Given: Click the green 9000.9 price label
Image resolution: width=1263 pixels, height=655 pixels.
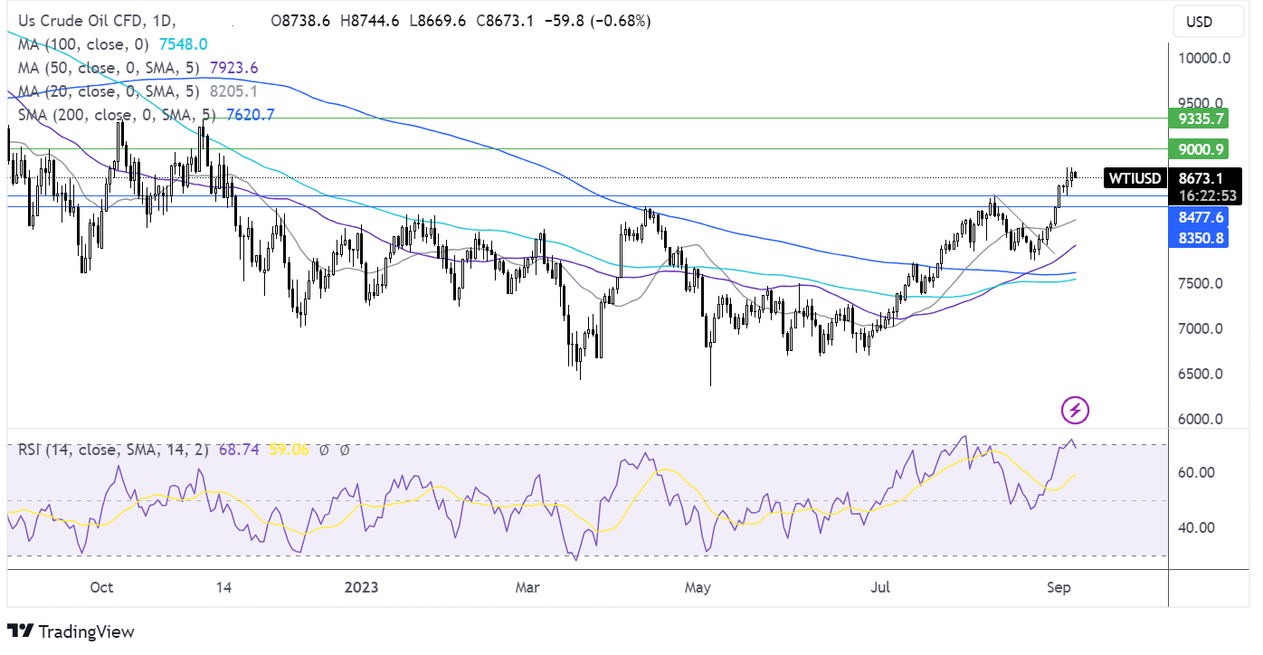Looking at the screenshot, I should [1200, 149].
